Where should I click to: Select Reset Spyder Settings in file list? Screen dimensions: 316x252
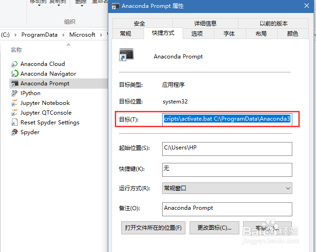point(50,123)
